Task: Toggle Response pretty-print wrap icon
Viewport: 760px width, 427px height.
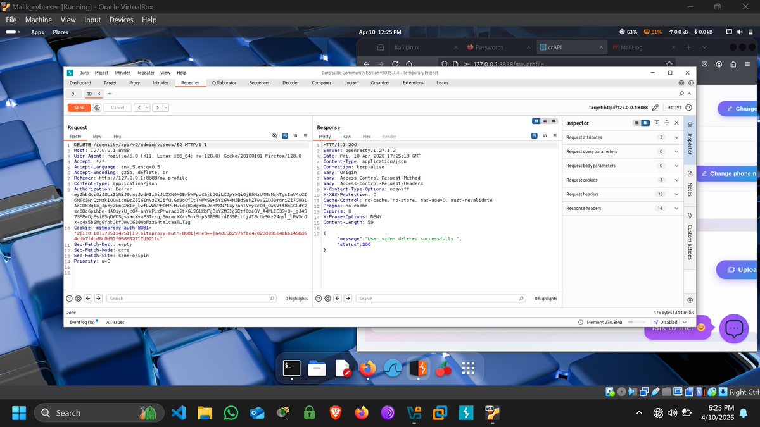Action: pyautogui.click(x=535, y=136)
